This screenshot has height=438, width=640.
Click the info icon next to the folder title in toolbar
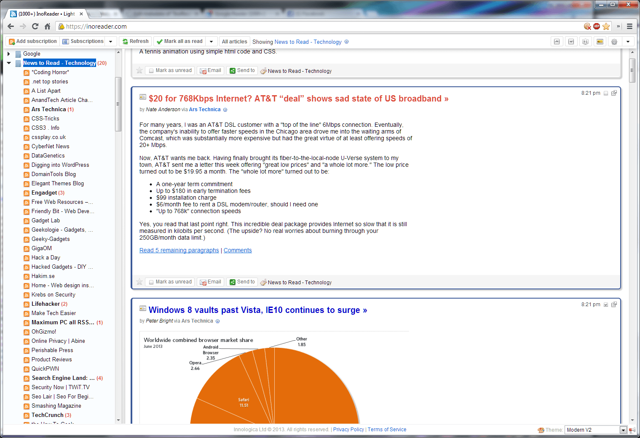pos(346,42)
